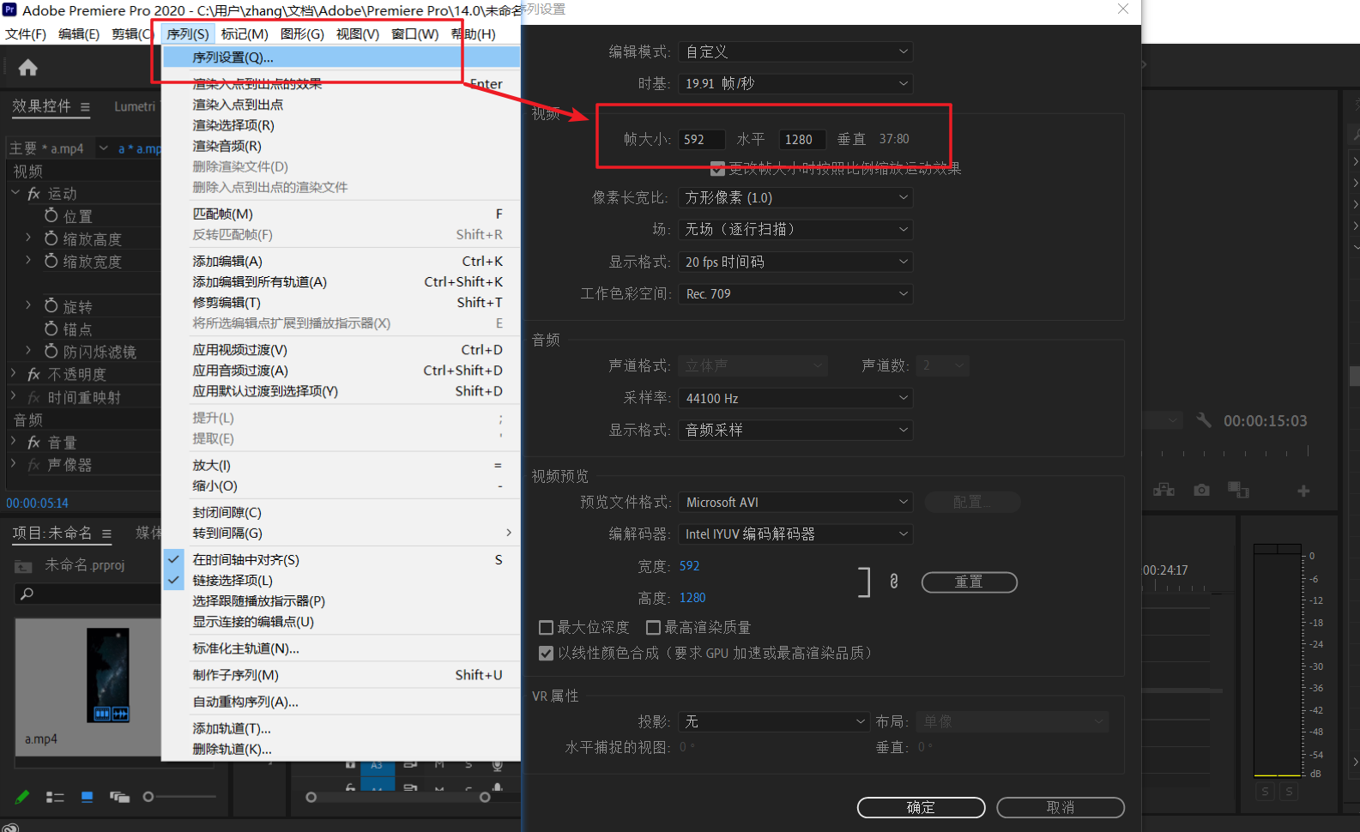Toggle animation stopwatch for 缩放宽度
The image size is (1360, 832).
click(x=51, y=261)
